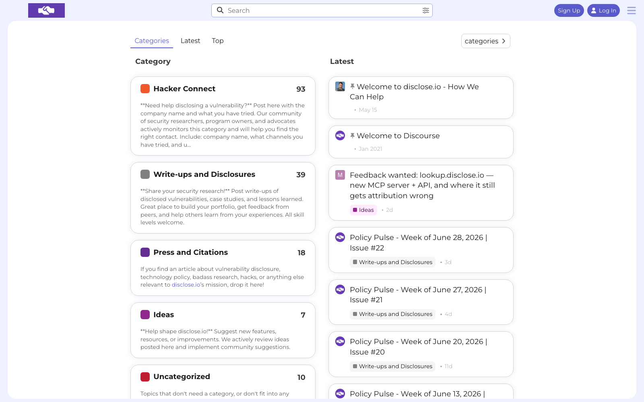Click the 18 count for Press and Citations
644x402 pixels.
(301, 253)
